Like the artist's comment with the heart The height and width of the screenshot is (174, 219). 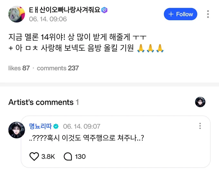coord(34,156)
